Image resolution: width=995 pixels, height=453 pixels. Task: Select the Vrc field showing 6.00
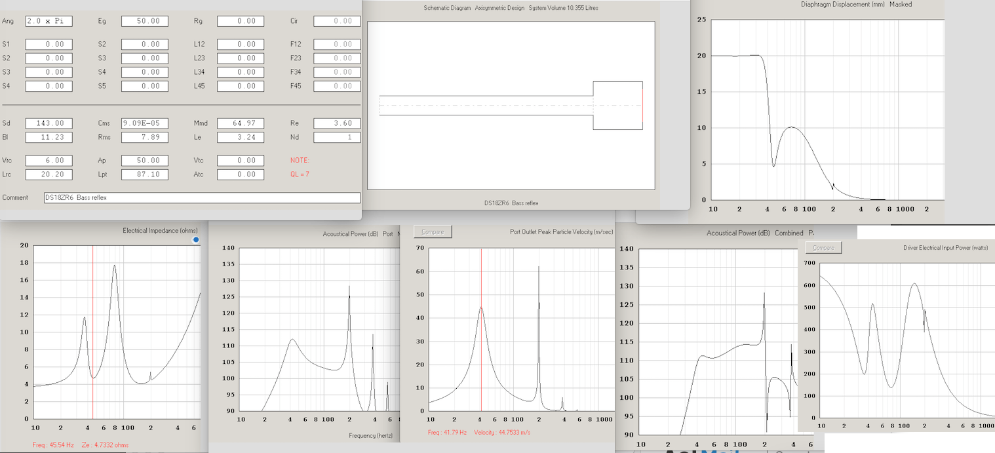point(49,161)
